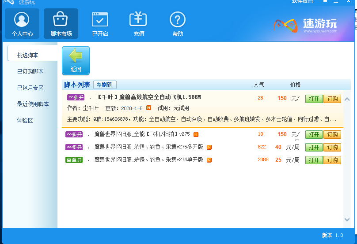The image size is (357, 244).
Task: Select 最近使用脚本 in sidebar
Action: coord(33,104)
